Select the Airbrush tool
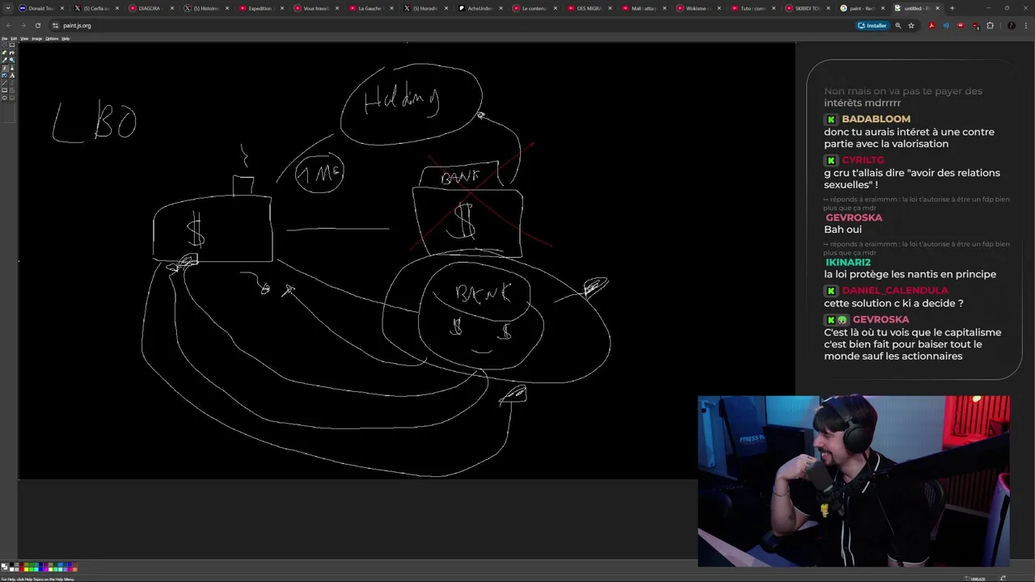 (4, 75)
